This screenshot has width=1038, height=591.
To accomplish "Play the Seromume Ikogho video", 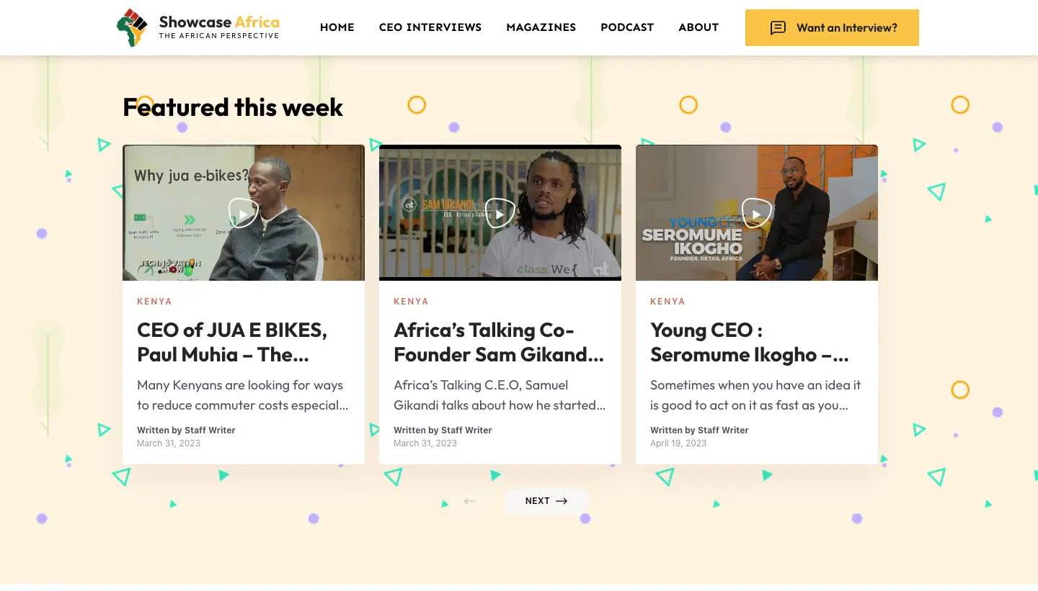I will pos(757,213).
